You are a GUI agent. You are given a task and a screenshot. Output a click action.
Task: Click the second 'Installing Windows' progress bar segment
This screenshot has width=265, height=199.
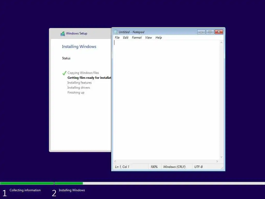pos(159,183)
